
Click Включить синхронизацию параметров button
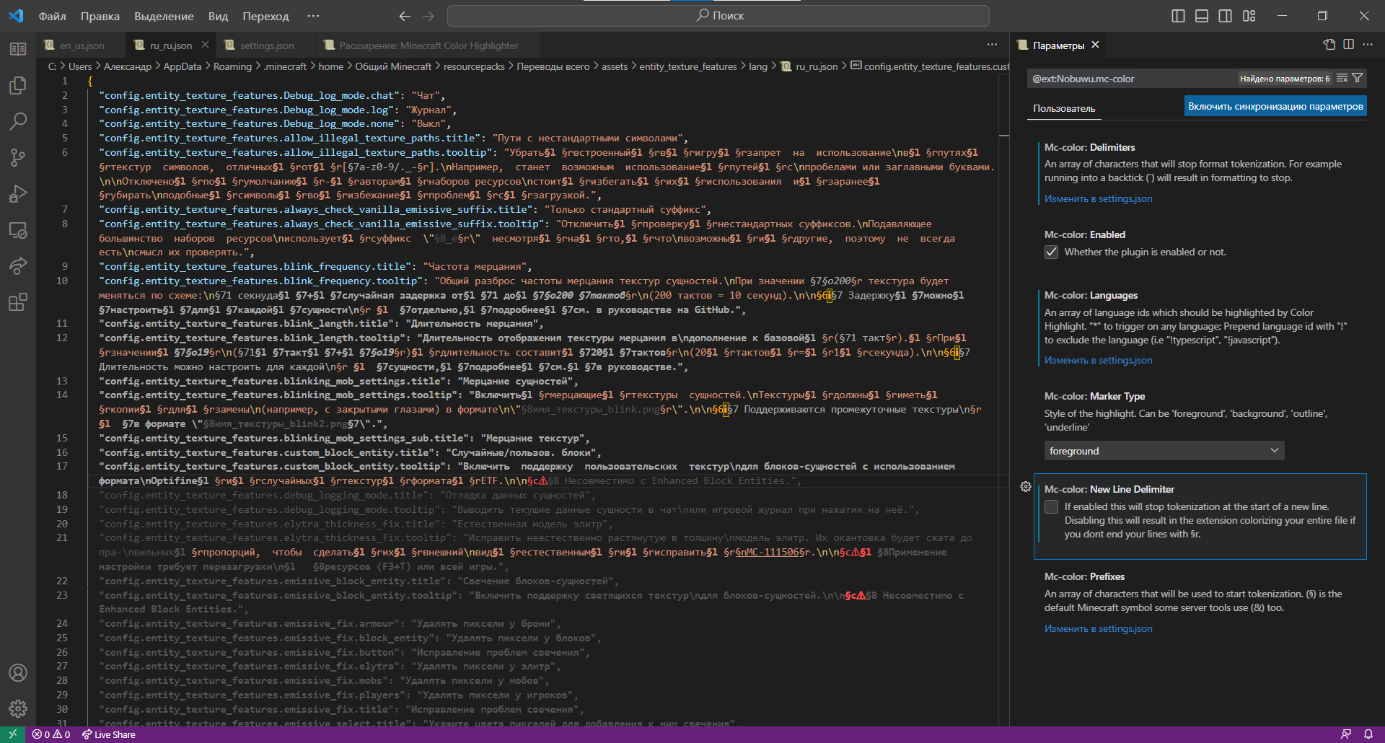point(1274,105)
